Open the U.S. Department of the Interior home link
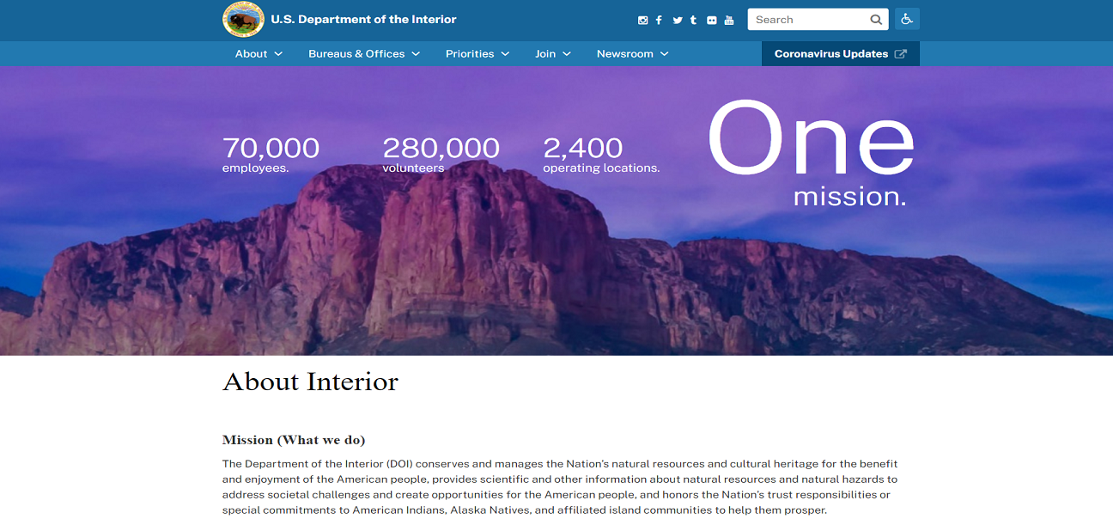This screenshot has width=1113, height=519. point(363,19)
